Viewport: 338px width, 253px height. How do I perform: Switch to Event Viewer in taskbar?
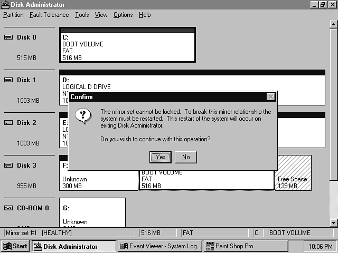(x=159, y=246)
